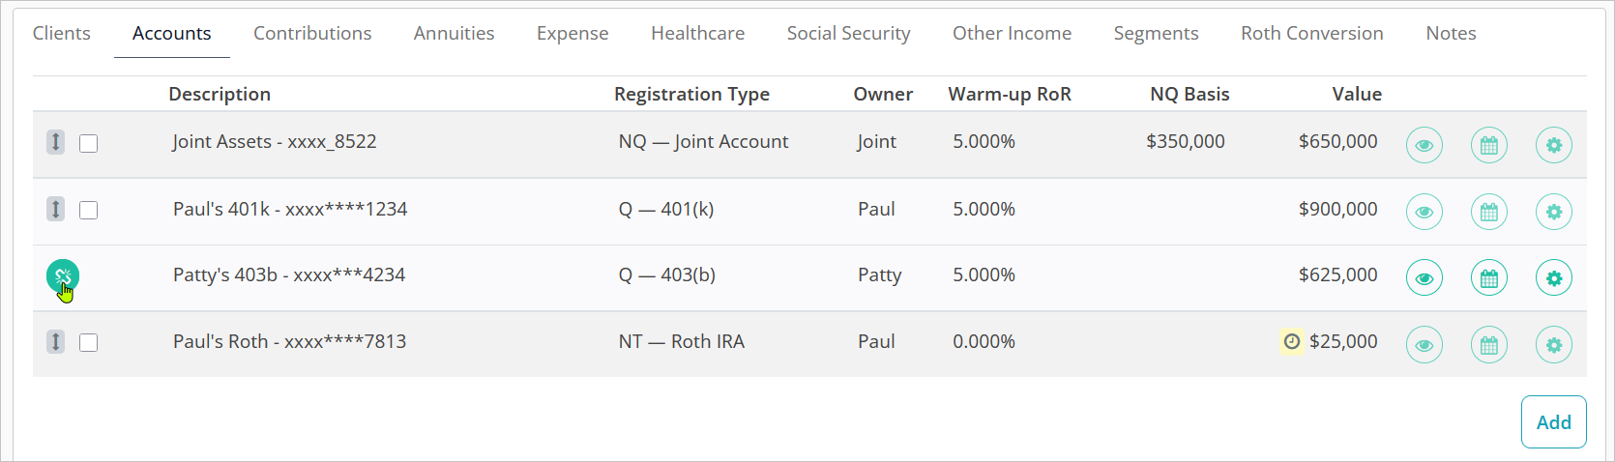Click the calendar icon for Paul's Roth
1615x462 pixels.
(1488, 344)
